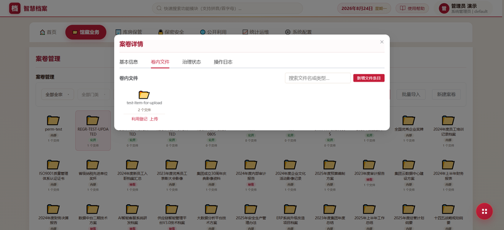Click the 案卷管理 page heading
The image size is (504, 230).
48,58
